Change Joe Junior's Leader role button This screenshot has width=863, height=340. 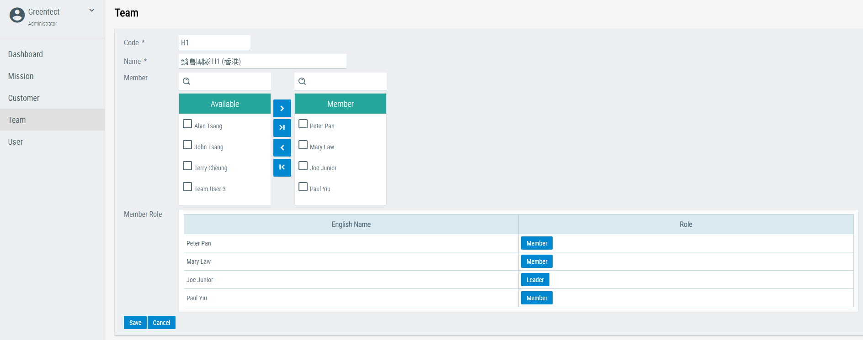pyautogui.click(x=535, y=280)
